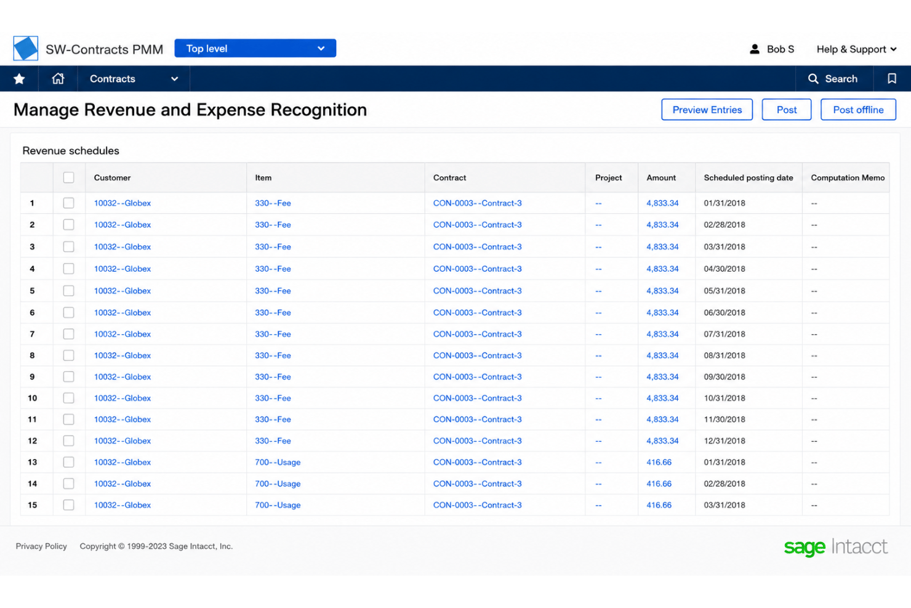This screenshot has width=911, height=608.
Task: Click the project dashes link in row 11
Action: click(x=598, y=420)
